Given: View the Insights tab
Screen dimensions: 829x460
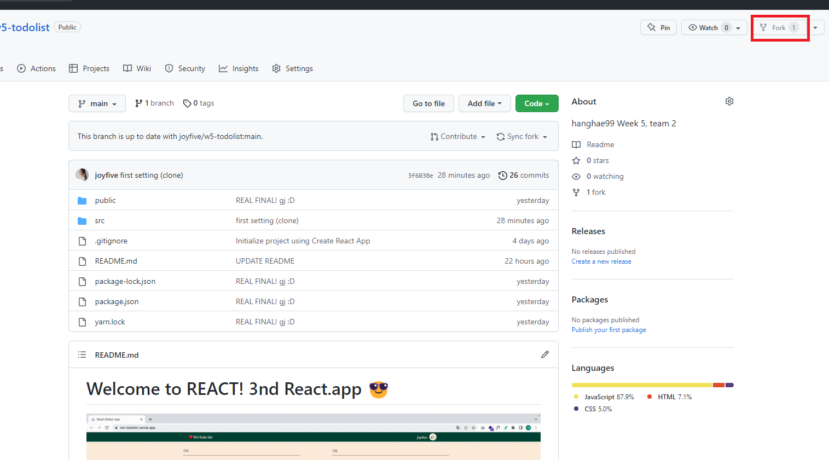Looking at the screenshot, I should tap(239, 68).
